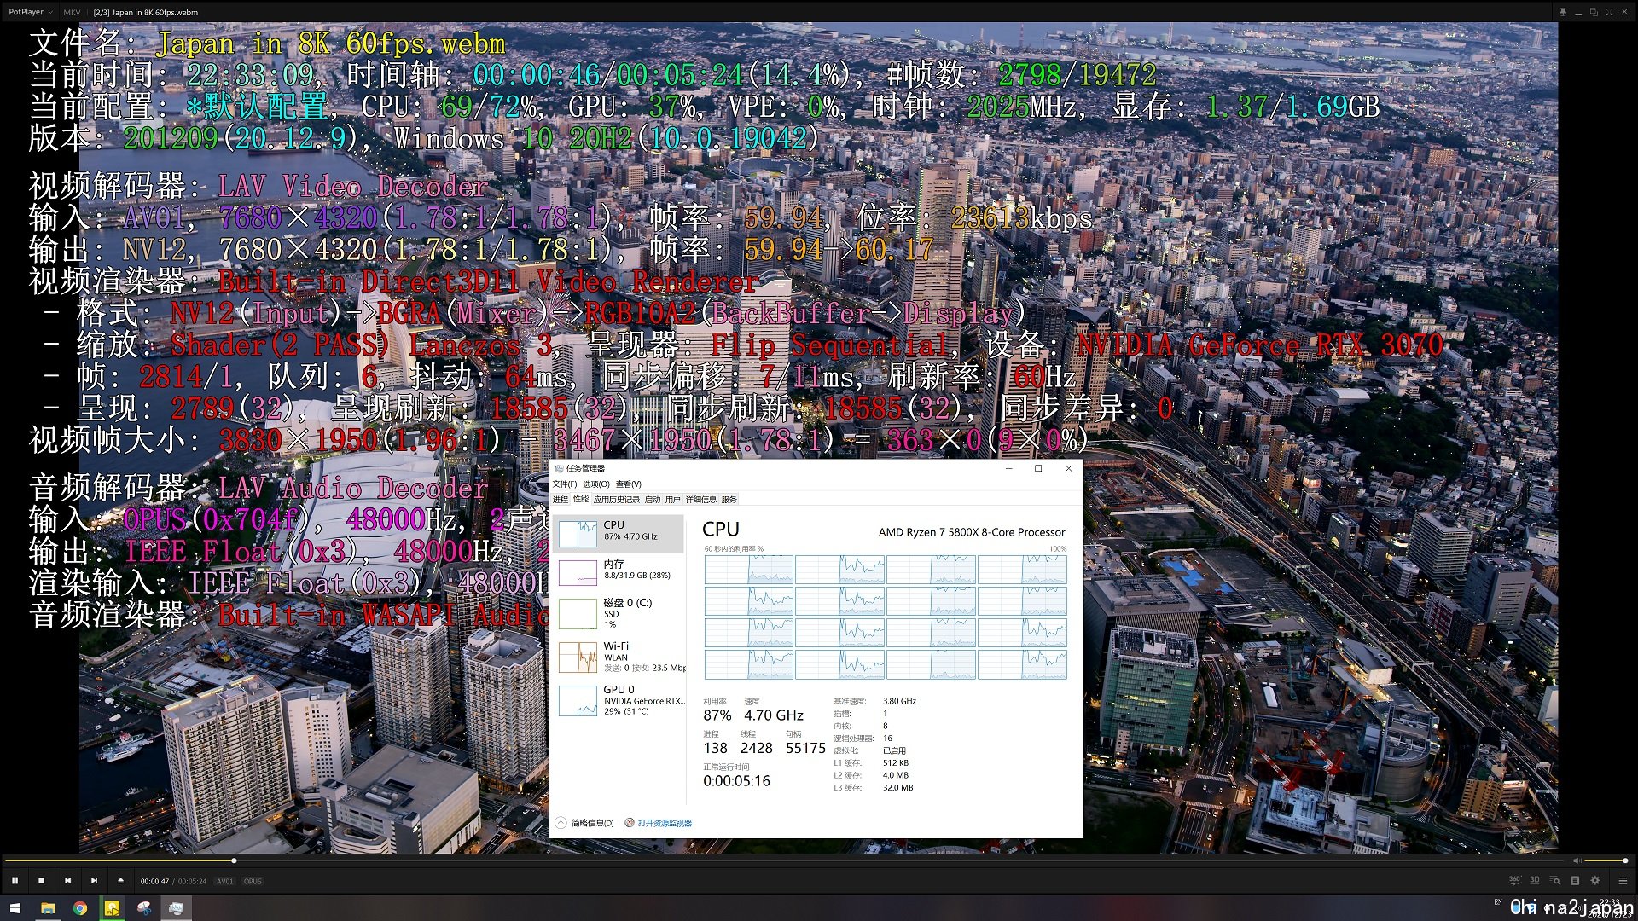The image size is (1638, 921).
Task: Select Wi-Fi in performance sidebar
Action: (x=619, y=657)
